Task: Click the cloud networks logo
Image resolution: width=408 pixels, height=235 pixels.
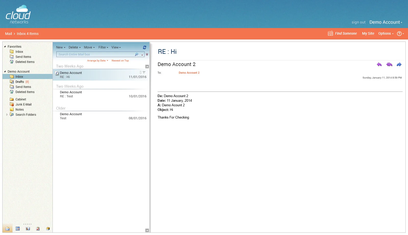Action: (18, 15)
